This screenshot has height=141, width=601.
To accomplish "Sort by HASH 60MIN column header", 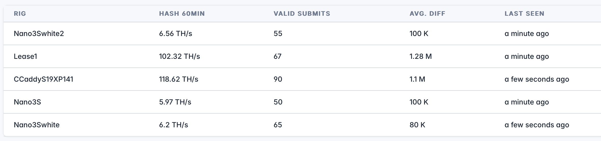I will pyautogui.click(x=182, y=14).
